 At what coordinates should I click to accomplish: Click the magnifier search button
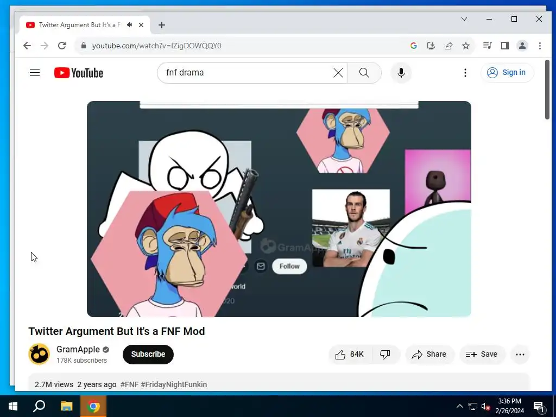[x=364, y=73]
